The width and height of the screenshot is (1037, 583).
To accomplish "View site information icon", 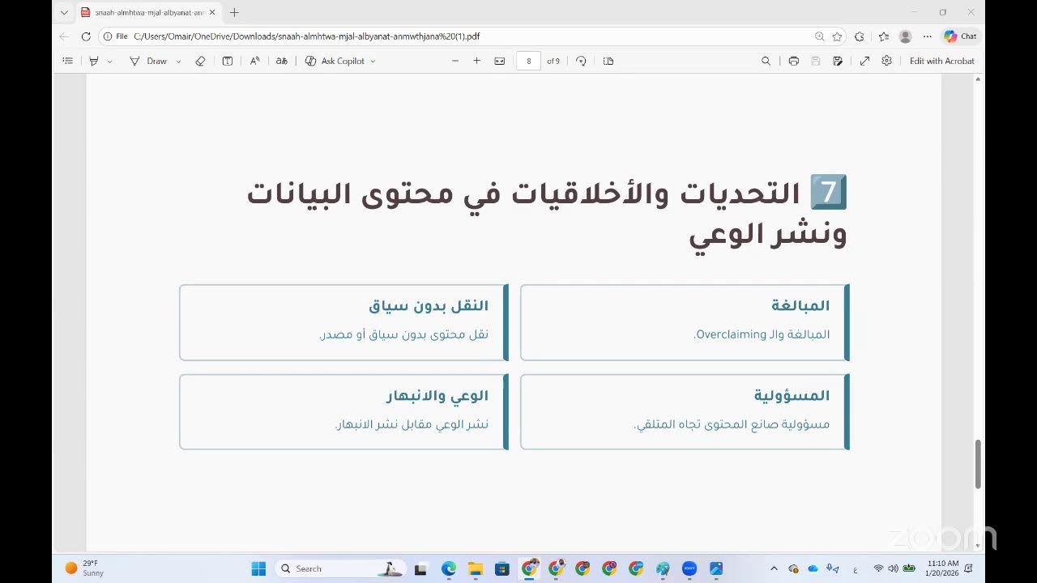I will point(107,36).
